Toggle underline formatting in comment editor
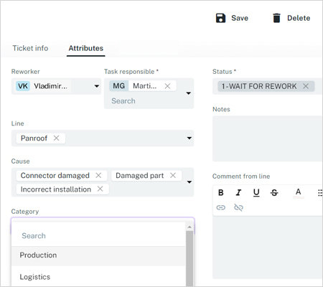The height and width of the screenshot is (287, 323). click(x=256, y=192)
